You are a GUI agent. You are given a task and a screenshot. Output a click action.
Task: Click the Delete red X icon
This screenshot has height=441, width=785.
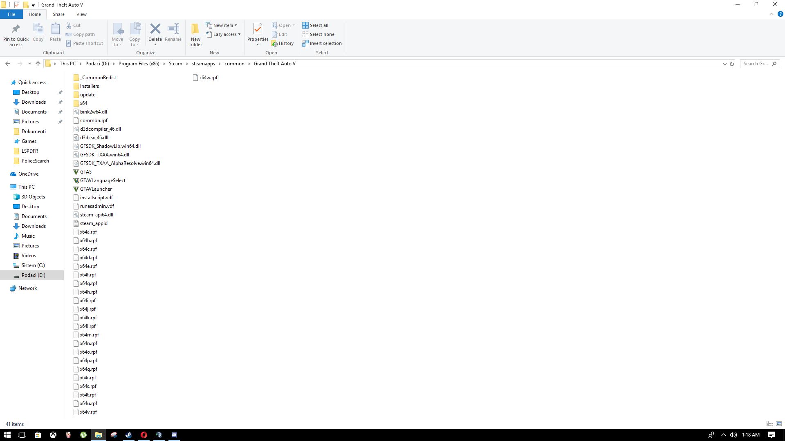155,29
